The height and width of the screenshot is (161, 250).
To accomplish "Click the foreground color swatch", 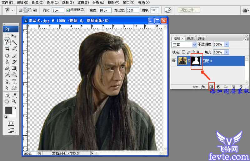I will pyautogui.click(x=8, y=110).
